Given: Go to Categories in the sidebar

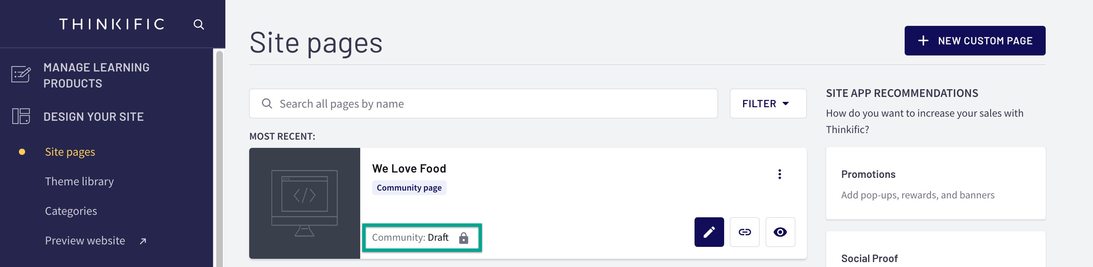Looking at the screenshot, I should click(71, 211).
